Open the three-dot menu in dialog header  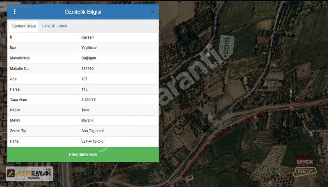(15, 12)
